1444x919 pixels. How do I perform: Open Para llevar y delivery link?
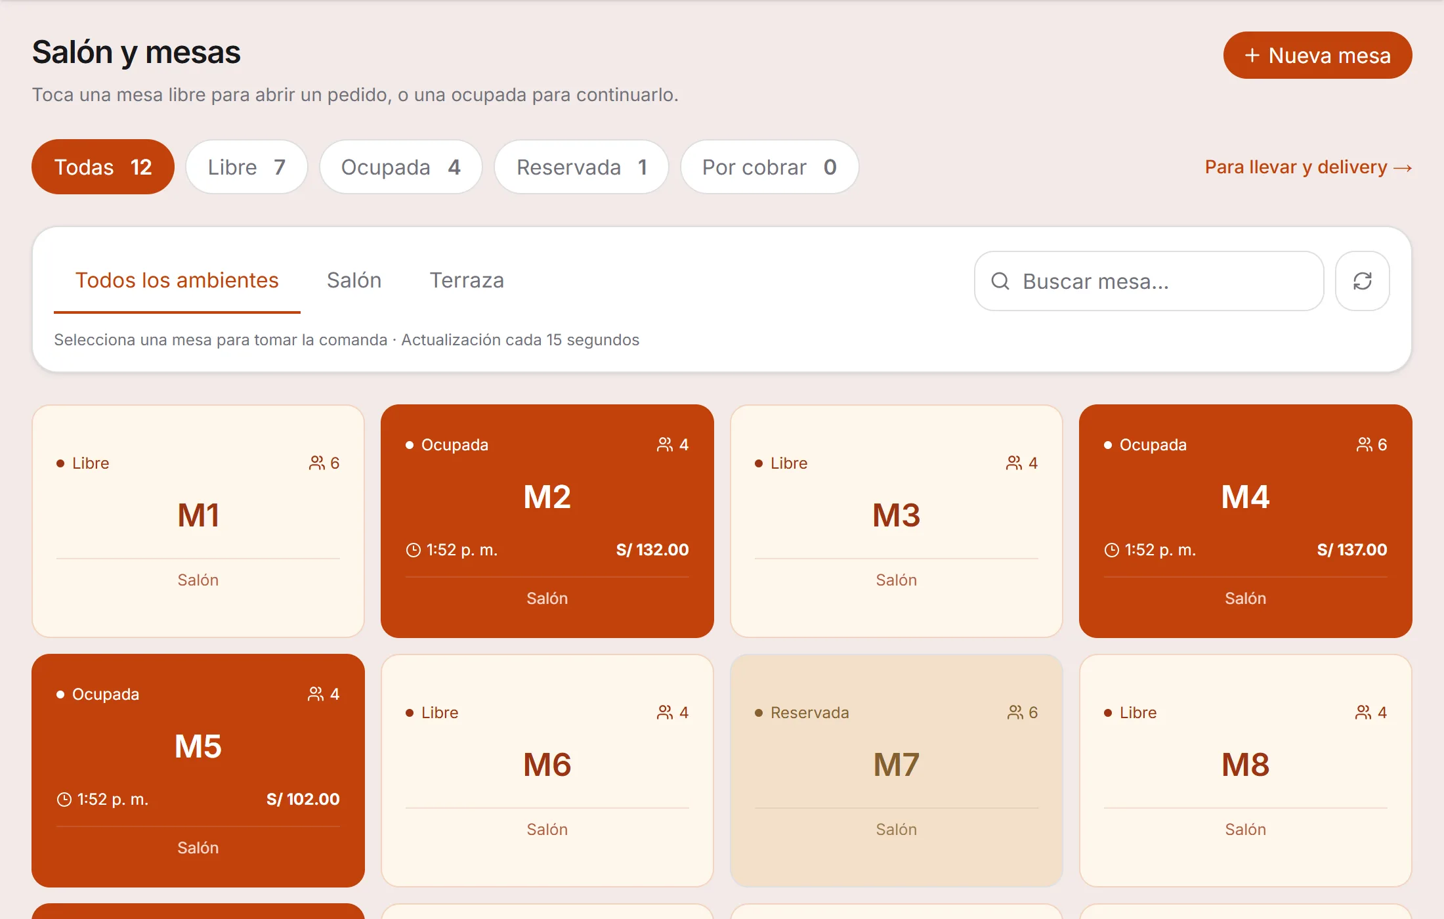click(1308, 167)
